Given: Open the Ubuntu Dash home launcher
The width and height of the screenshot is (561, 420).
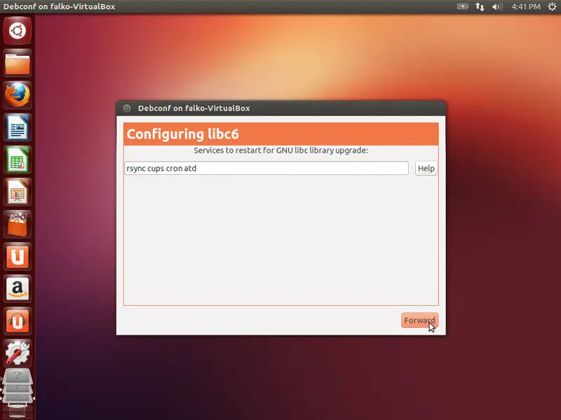Looking at the screenshot, I should [x=18, y=31].
